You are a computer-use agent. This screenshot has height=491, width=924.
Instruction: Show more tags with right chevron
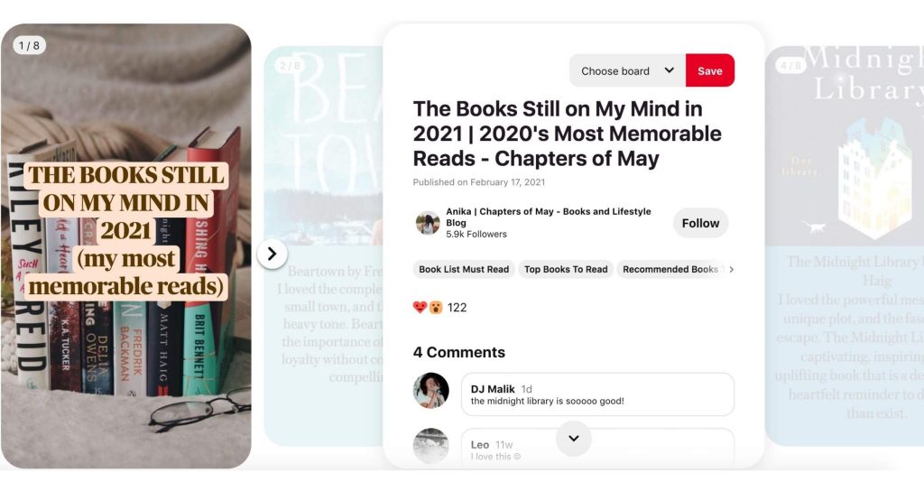pos(731,269)
